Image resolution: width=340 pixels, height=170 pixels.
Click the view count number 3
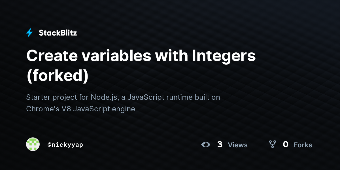click(x=220, y=144)
